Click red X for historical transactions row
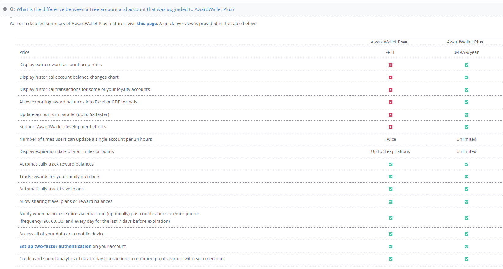 tap(390, 90)
